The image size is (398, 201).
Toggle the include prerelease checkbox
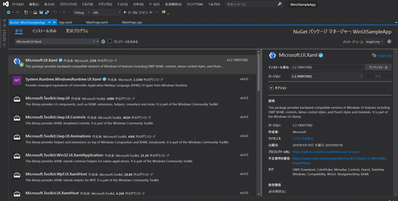coord(110,41)
